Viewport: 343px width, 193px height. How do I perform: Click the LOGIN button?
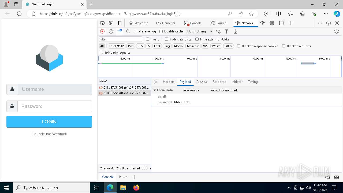[x=49, y=122]
